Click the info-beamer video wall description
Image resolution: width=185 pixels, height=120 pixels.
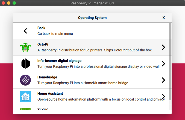98,67
